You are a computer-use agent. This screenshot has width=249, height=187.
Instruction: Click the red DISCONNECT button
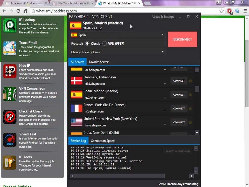[x=182, y=39]
